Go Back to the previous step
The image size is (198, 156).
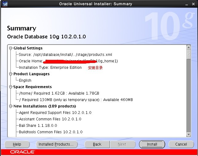[x=97, y=144]
